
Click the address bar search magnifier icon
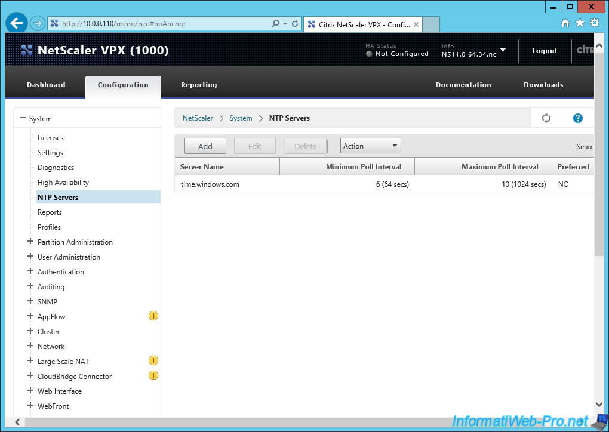pos(275,24)
